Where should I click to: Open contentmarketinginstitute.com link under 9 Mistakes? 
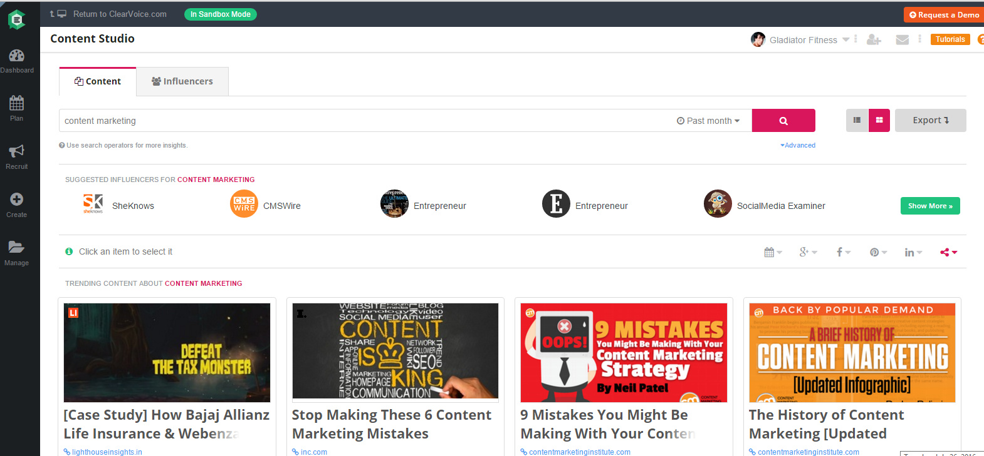click(x=580, y=452)
